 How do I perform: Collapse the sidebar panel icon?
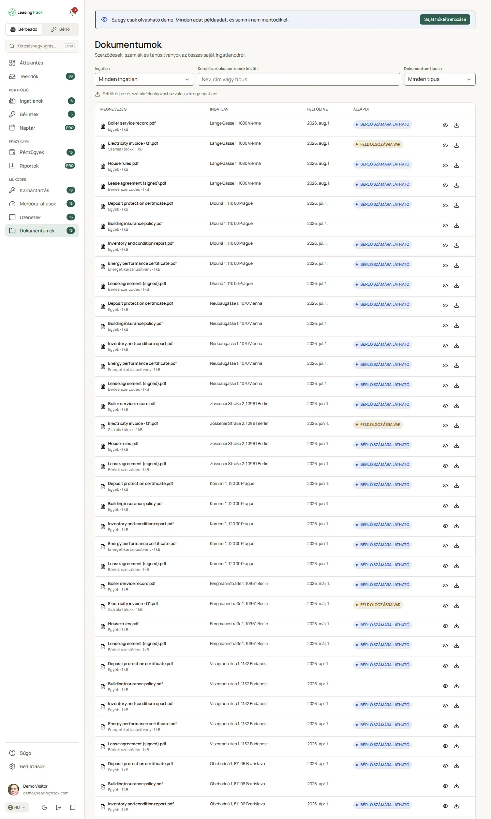(73, 807)
